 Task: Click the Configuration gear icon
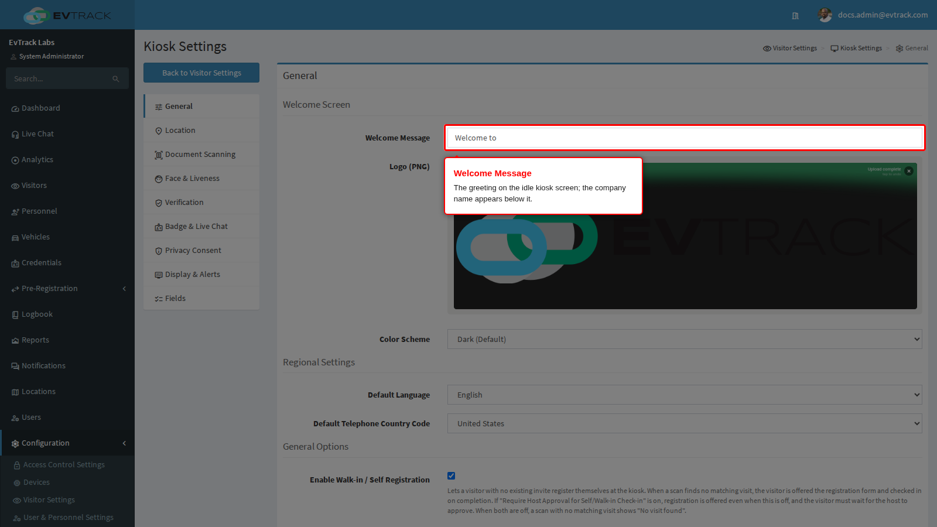tap(15, 444)
